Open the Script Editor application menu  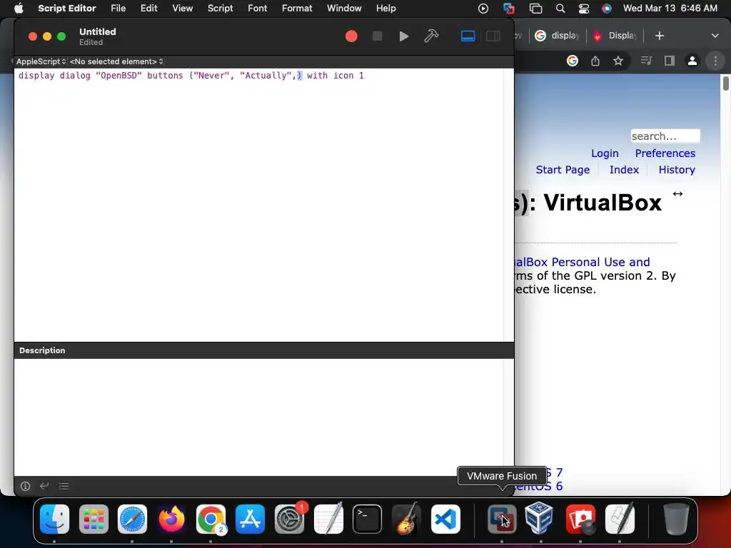66,9
